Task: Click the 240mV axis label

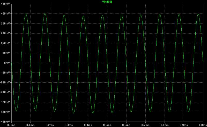Action: (5, 33)
